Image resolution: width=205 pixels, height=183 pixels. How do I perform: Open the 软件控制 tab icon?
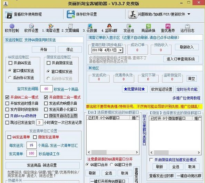12,26
